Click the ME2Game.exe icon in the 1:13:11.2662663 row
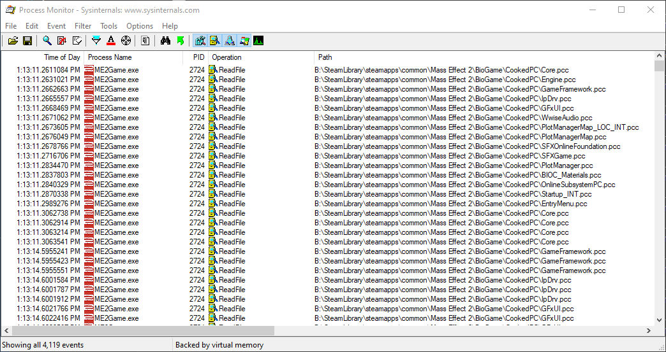 click(89, 89)
